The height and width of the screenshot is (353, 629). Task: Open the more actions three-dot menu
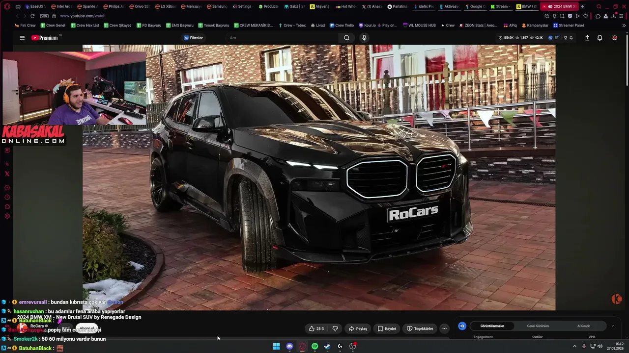click(444, 328)
